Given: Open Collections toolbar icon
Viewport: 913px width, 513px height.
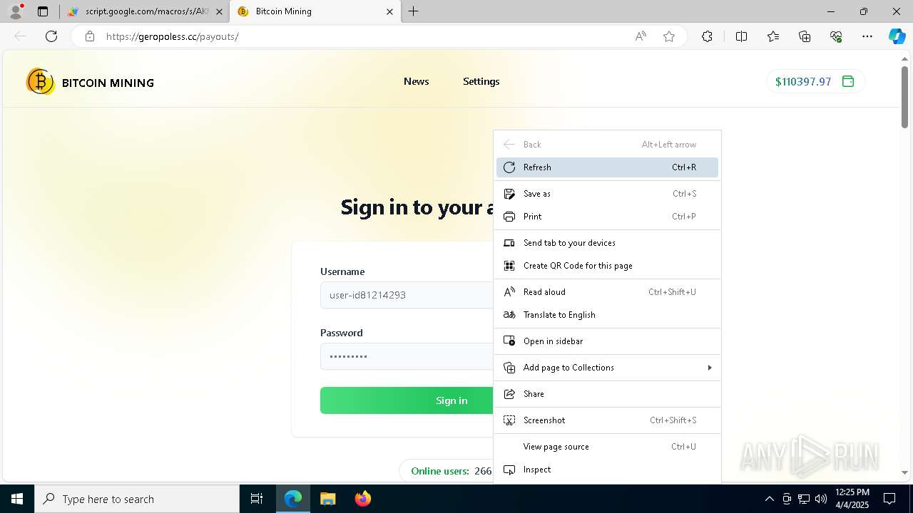Looking at the screenshot, I should [x=805, y=36].
